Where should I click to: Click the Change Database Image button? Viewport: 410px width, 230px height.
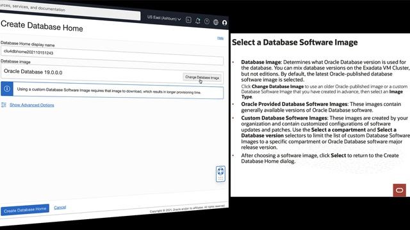click(x=202, y=77)
